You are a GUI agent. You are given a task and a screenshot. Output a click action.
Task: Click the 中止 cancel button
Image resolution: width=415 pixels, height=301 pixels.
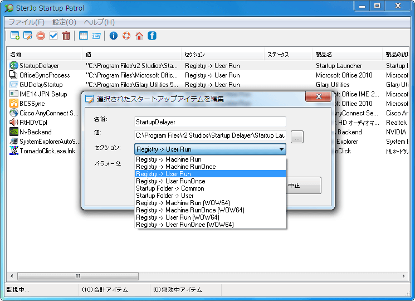pos(304,185)
